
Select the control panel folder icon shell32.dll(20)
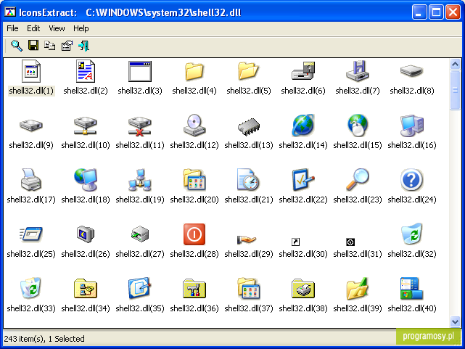coord(194,180)
